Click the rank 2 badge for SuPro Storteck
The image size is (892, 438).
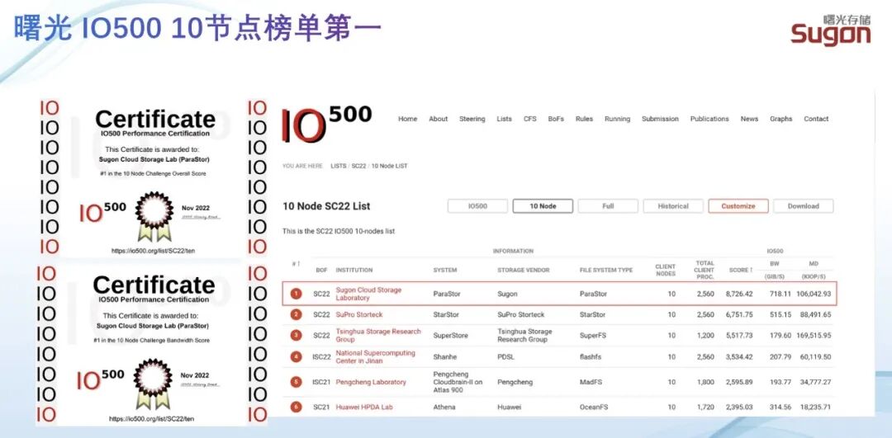296,315
